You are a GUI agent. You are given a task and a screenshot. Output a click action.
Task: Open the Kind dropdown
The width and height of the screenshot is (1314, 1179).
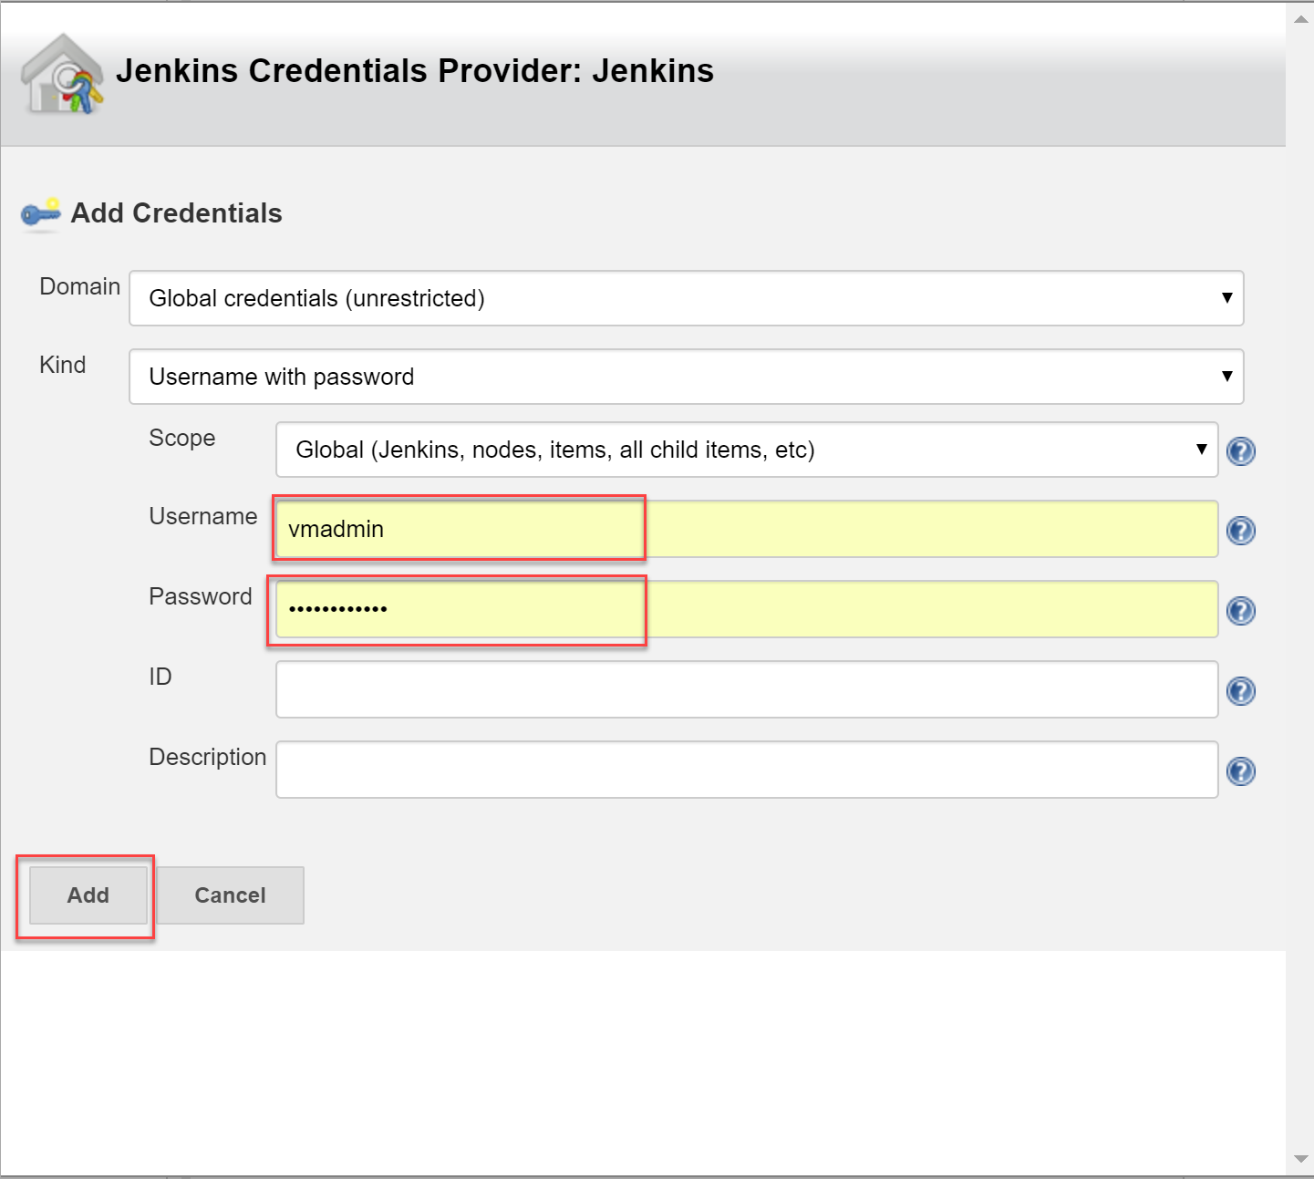click(x=687, y=377)
